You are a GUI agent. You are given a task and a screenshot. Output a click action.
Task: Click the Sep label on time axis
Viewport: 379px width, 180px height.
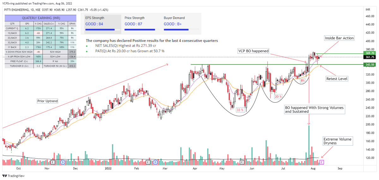[x=340, y=168]
